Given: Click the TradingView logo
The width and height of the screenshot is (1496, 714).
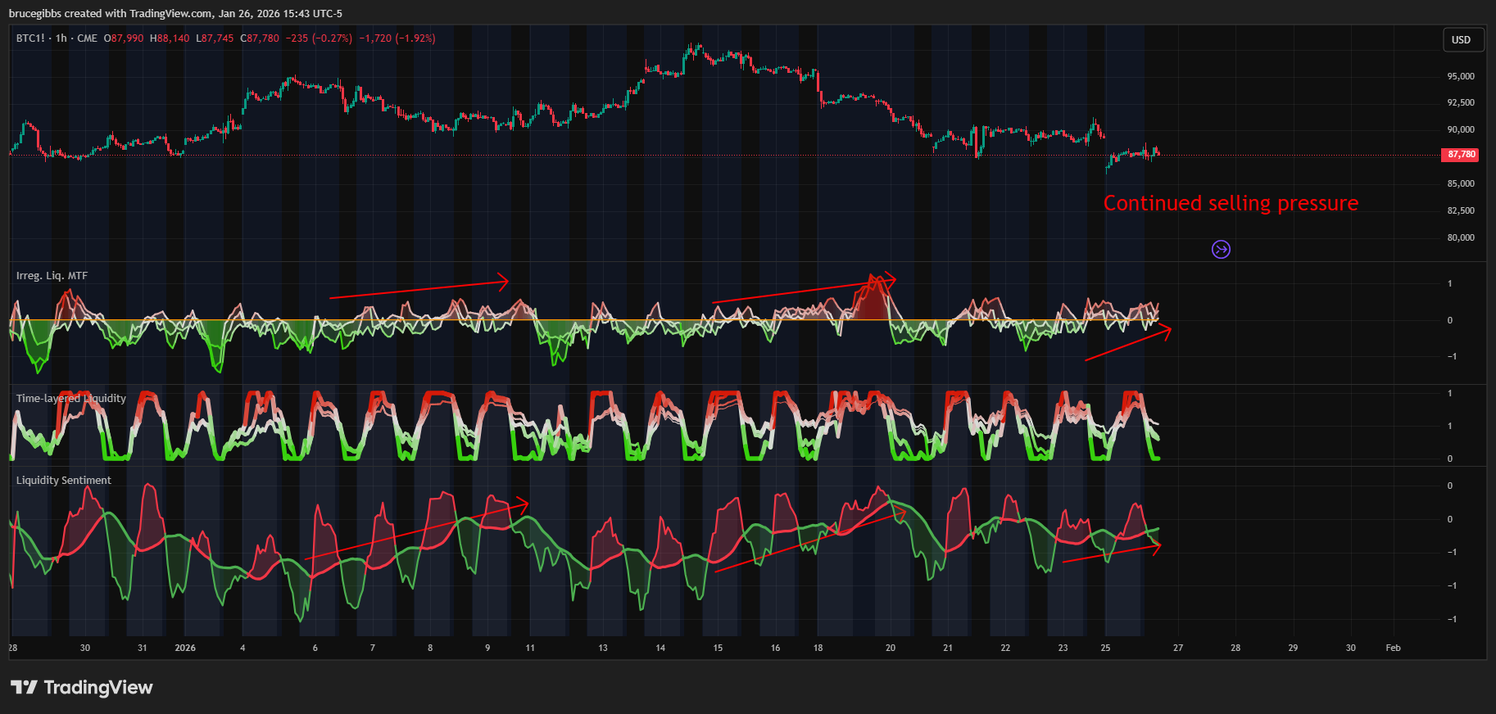Looking at the screenshot, I should (82, 687).
